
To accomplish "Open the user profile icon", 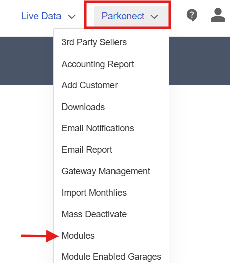I will click(218, 15).
